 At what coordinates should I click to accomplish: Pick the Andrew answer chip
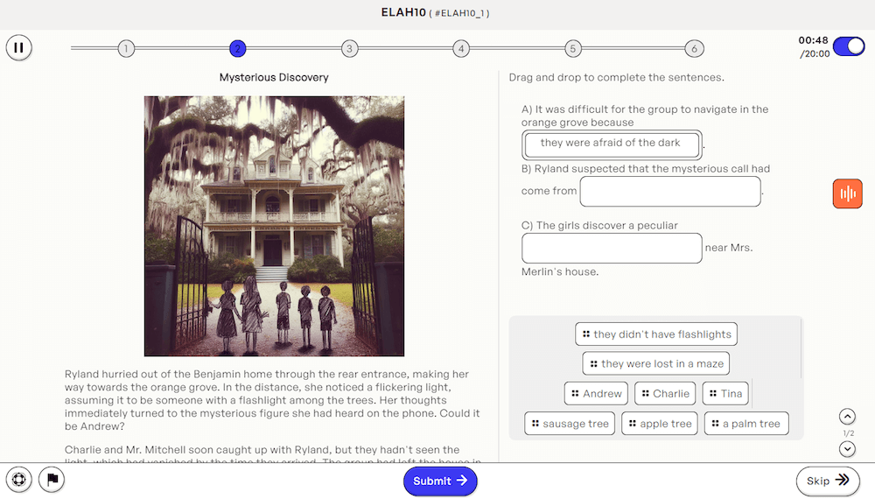click(596, 393)
